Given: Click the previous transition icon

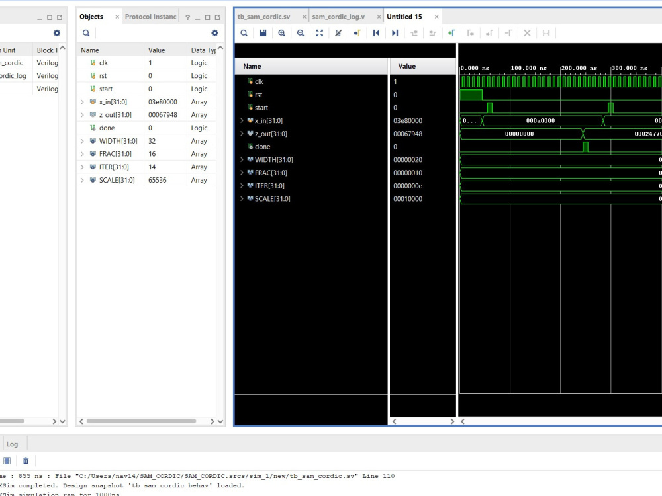Looking at the screenshot, I should 414,33.
